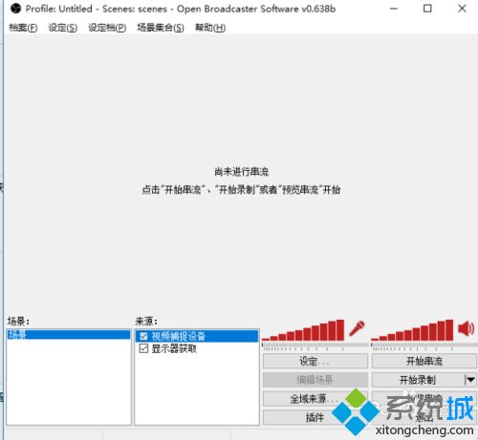Close the OBS window
The height and width of the screenshot is (440, 478).
[462, 9]
